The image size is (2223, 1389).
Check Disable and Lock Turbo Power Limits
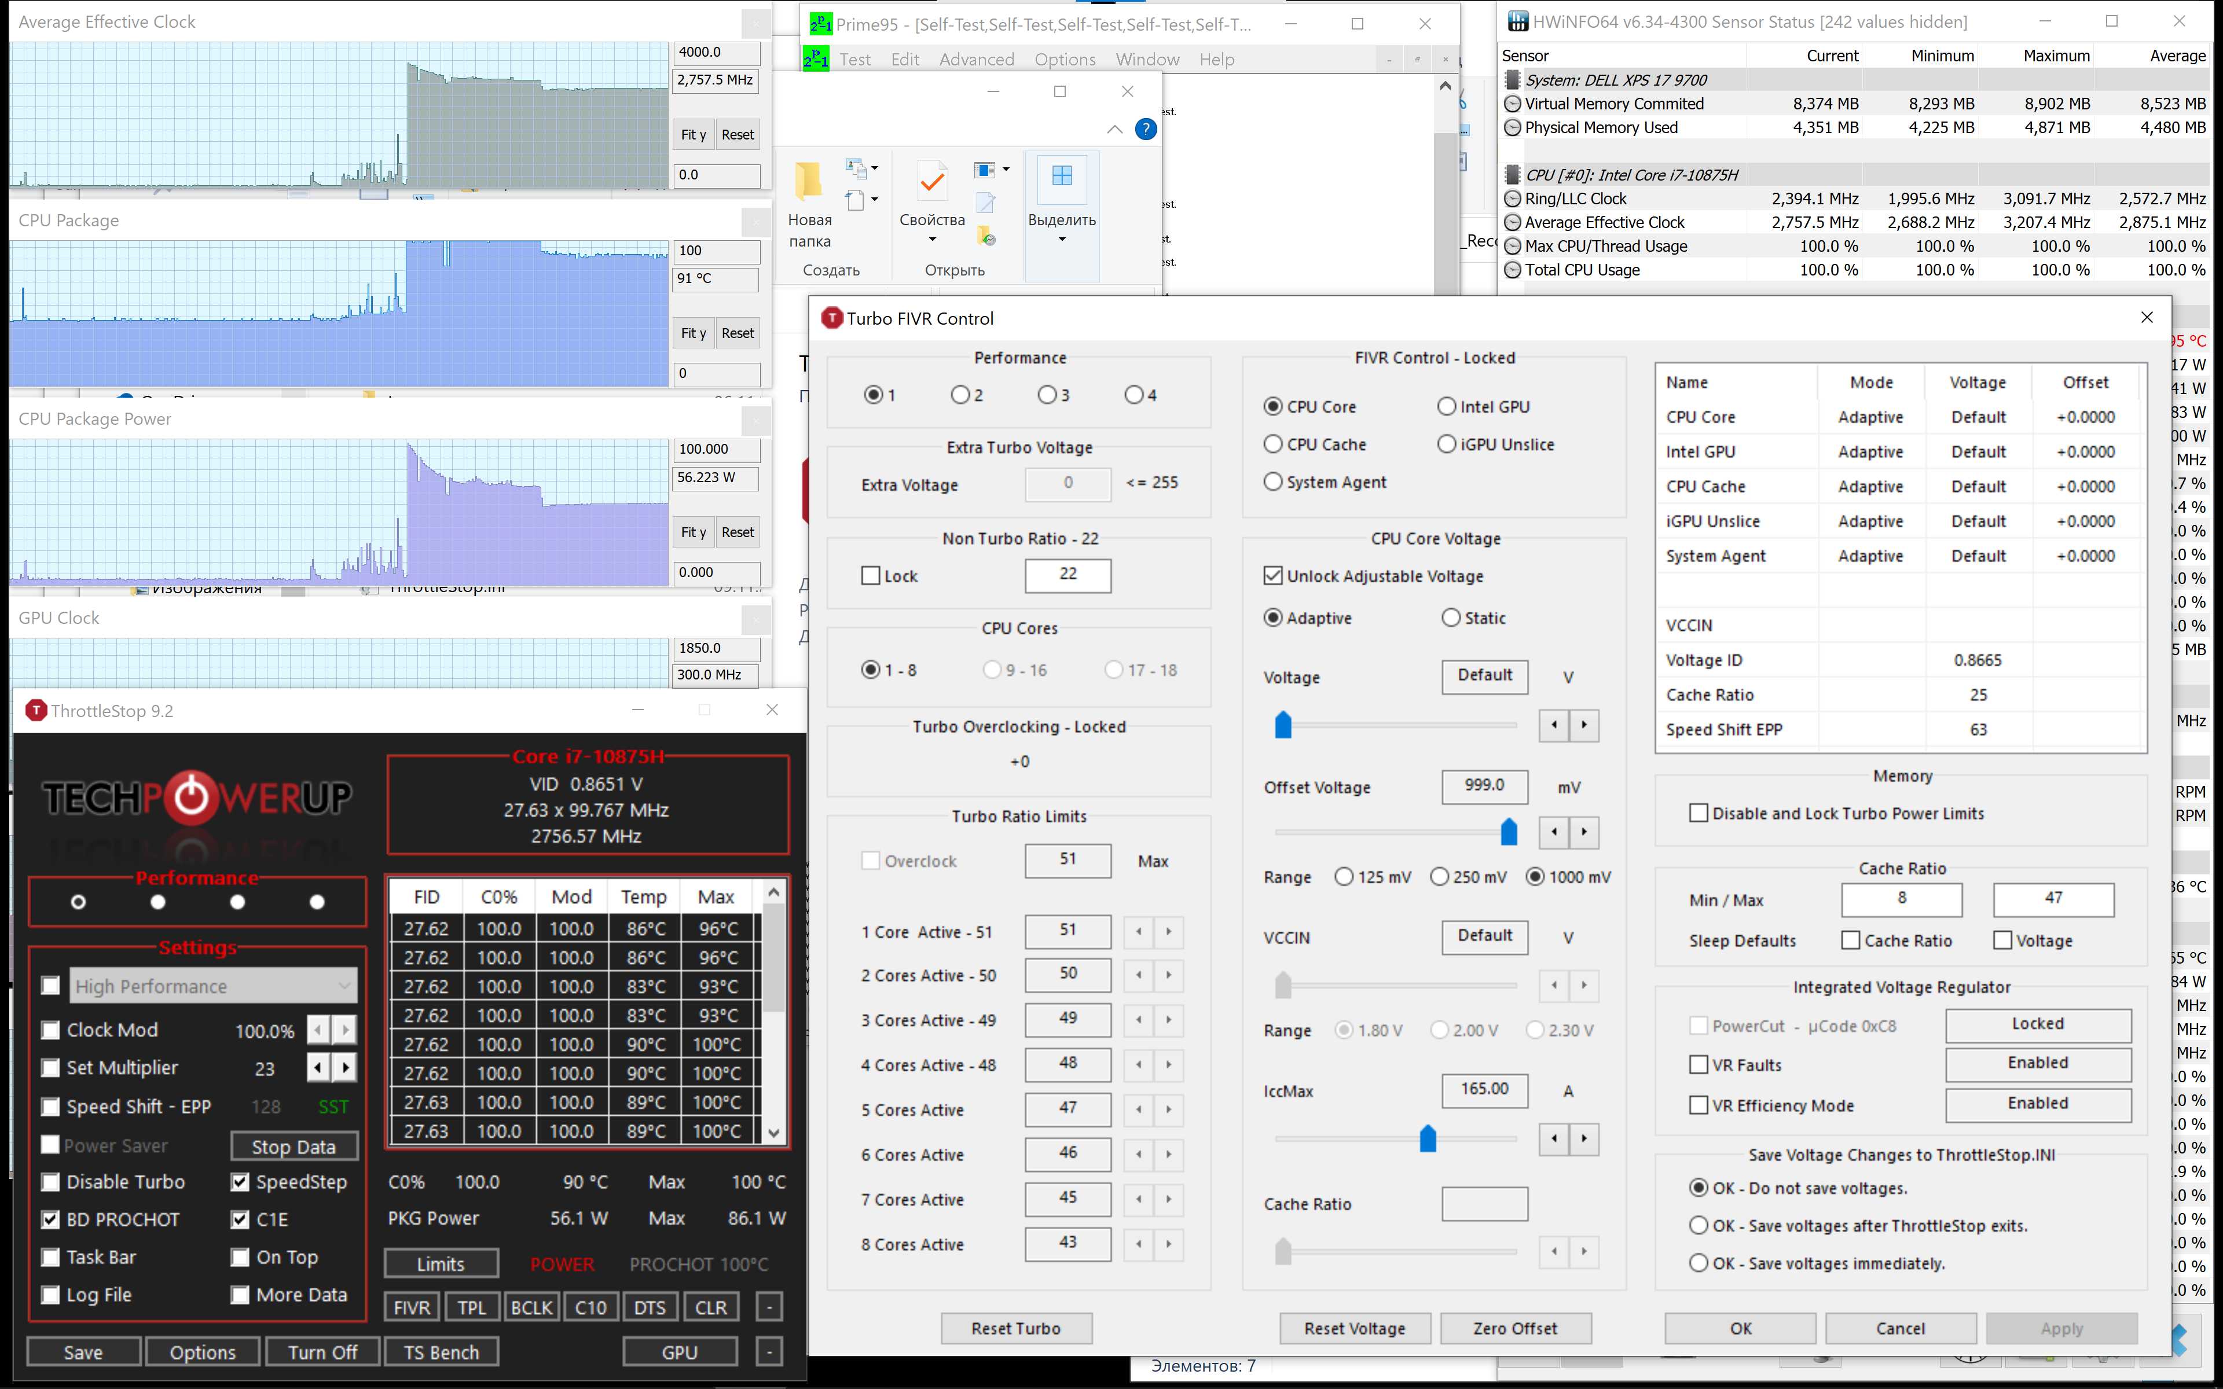[x=1699, y=813]
